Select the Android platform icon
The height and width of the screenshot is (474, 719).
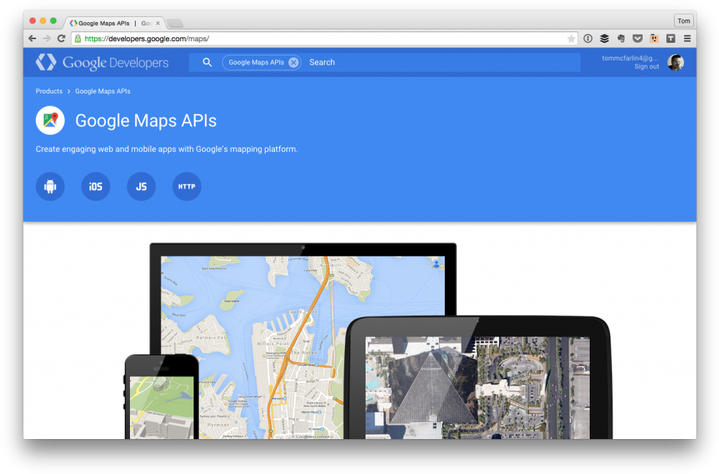click(x=50, y=186)
